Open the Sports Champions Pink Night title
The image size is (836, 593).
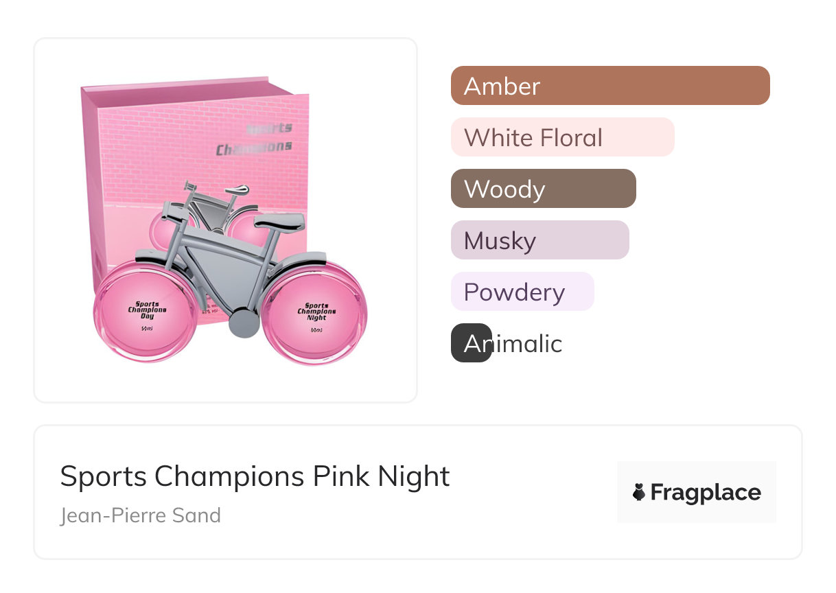point(255,476)
